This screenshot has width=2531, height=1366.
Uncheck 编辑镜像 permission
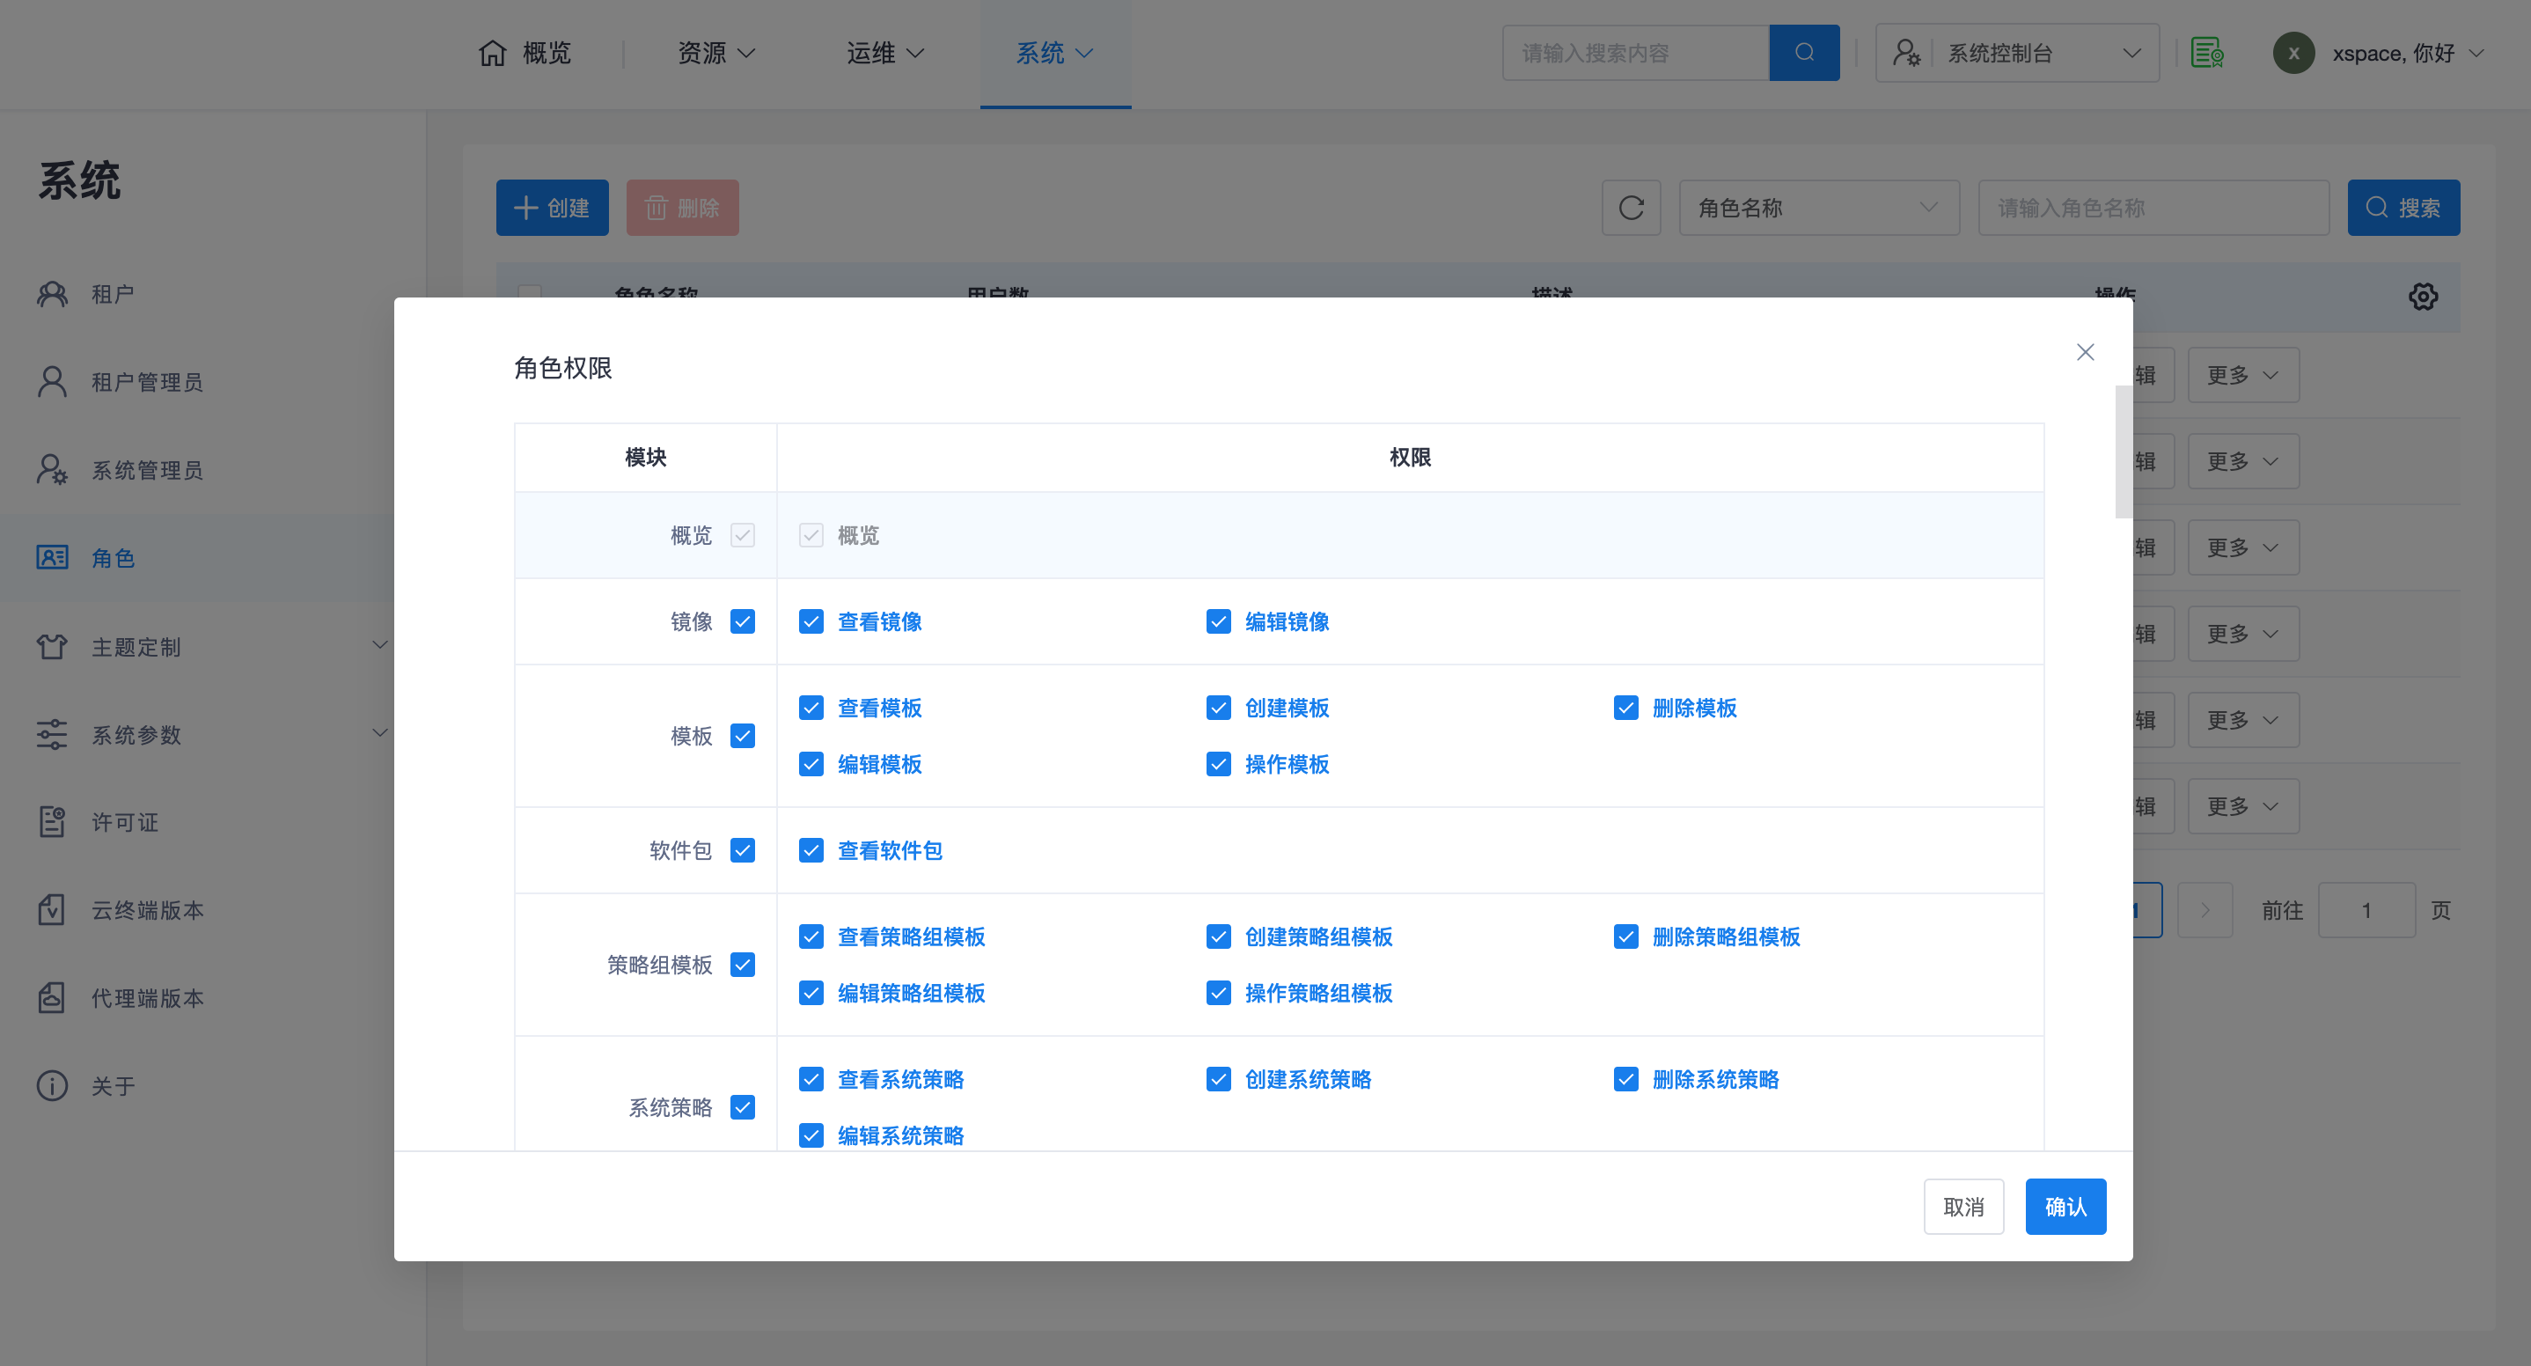pos(1218,622)
